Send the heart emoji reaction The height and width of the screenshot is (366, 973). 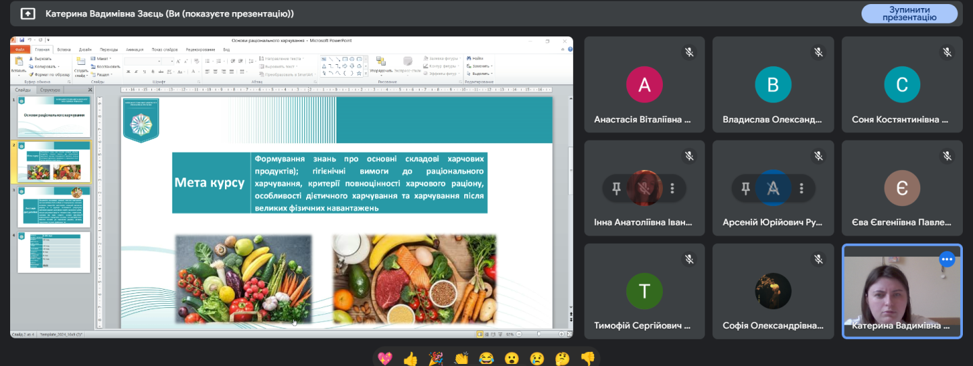click(x=385, y=358)
